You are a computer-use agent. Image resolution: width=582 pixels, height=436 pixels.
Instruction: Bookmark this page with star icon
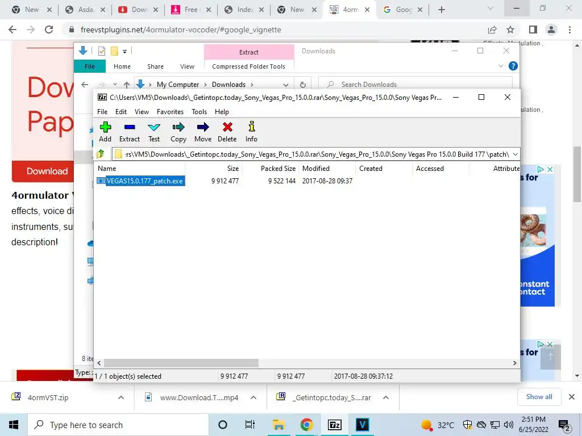tap(510, 30)
